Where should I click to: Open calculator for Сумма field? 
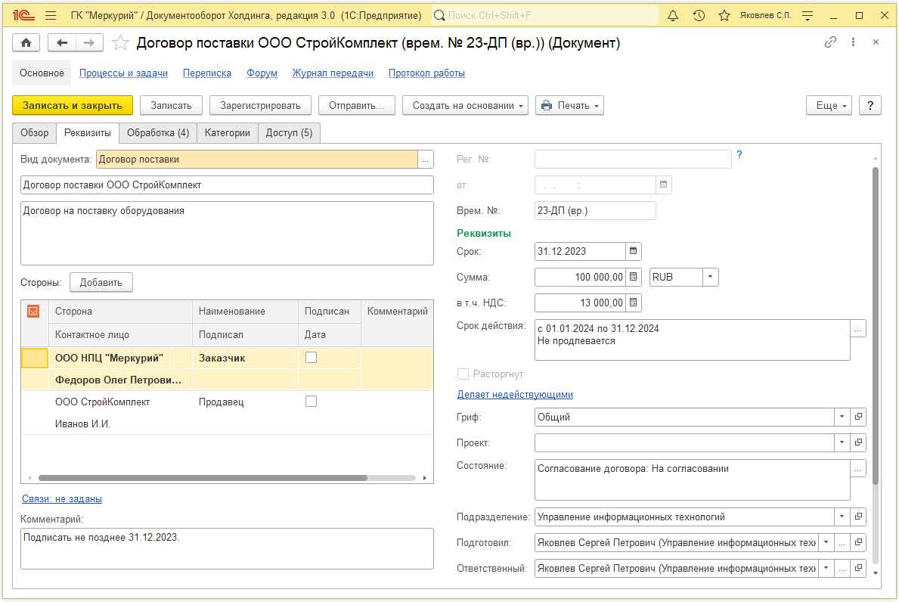(634, 278)
